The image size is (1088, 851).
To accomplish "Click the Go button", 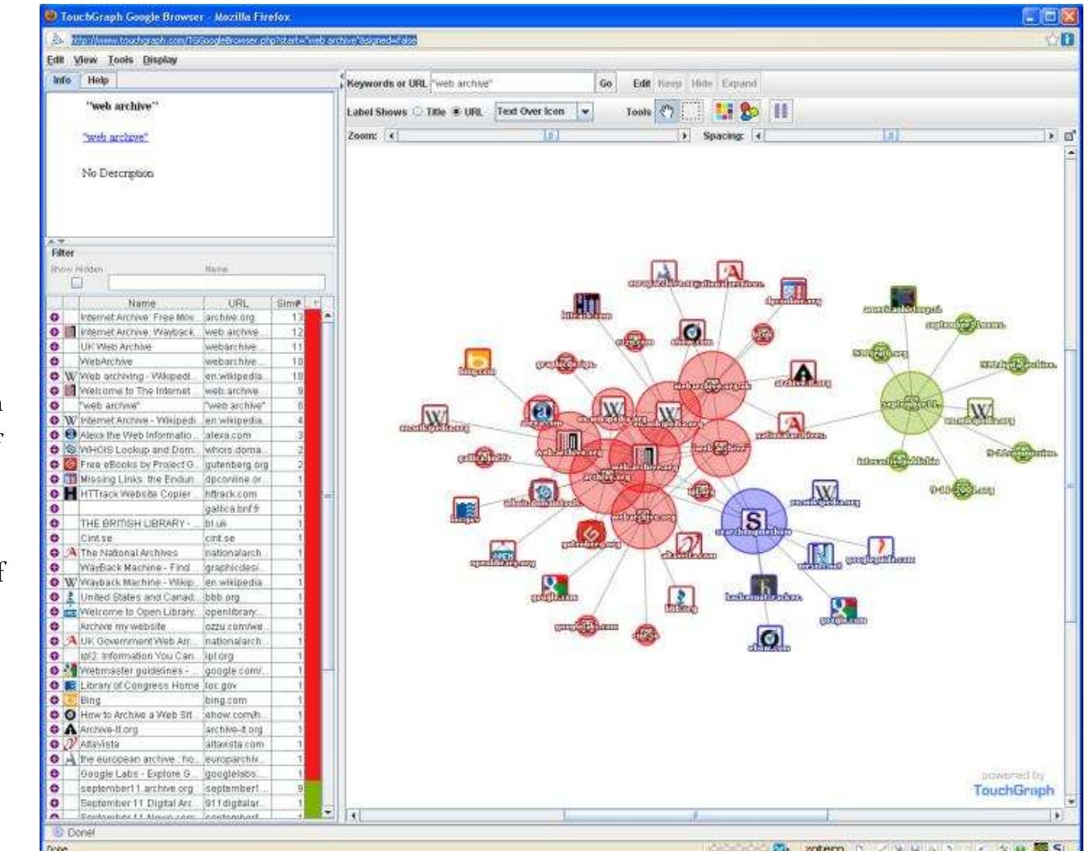I will (x=606, y=83).
